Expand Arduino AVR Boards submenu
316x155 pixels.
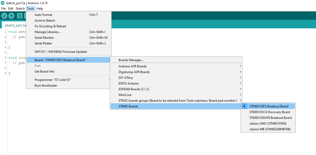[176, 66]
